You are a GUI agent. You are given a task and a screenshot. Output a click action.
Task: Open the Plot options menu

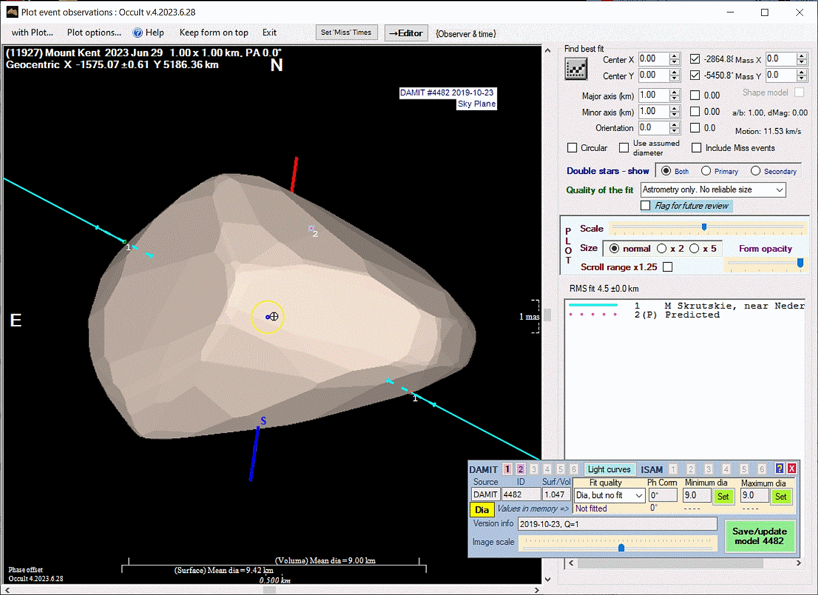pyautogui.click(x=94, y=33)
